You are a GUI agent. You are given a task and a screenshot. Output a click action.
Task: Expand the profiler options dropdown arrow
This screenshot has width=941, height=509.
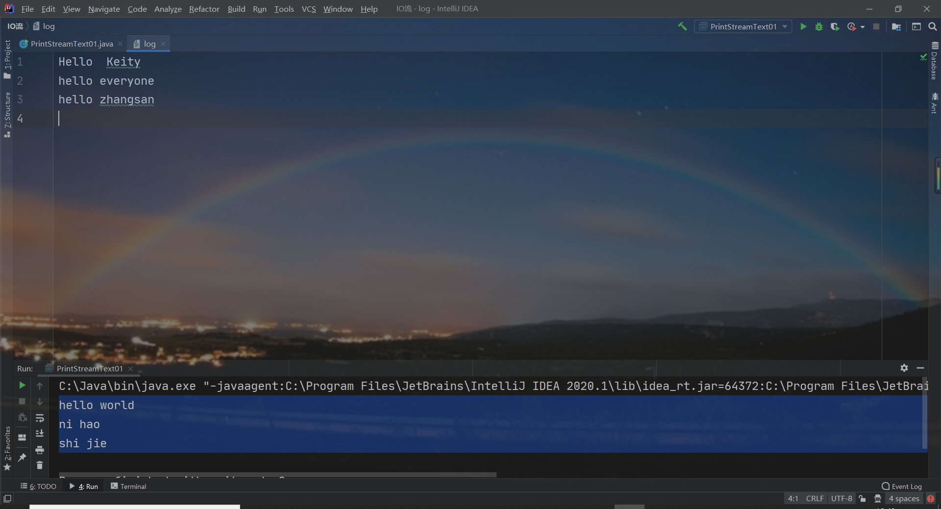click(x=863, y=27)
